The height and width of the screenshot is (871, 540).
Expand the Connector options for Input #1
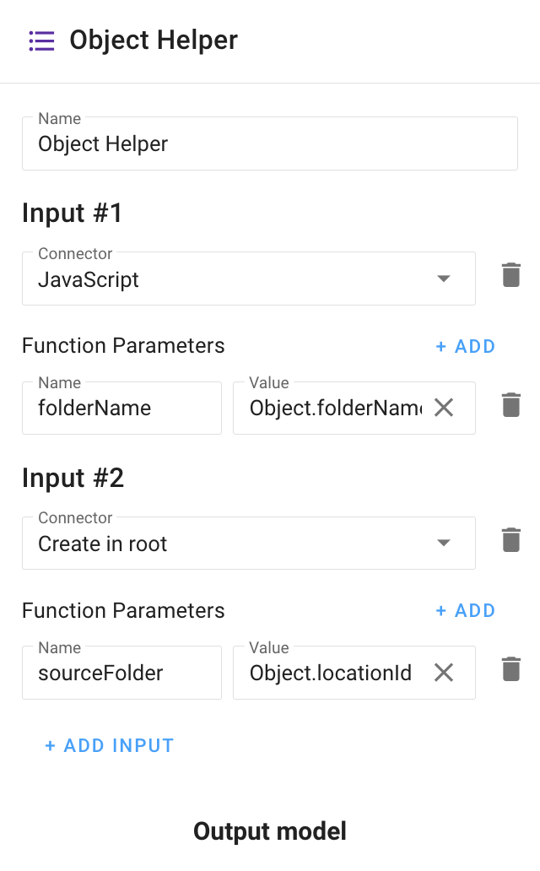point(249,279)
